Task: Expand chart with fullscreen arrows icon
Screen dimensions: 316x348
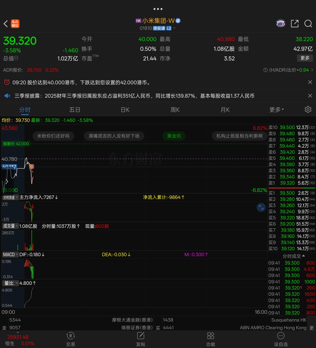Action: click(x=261, y=207)
